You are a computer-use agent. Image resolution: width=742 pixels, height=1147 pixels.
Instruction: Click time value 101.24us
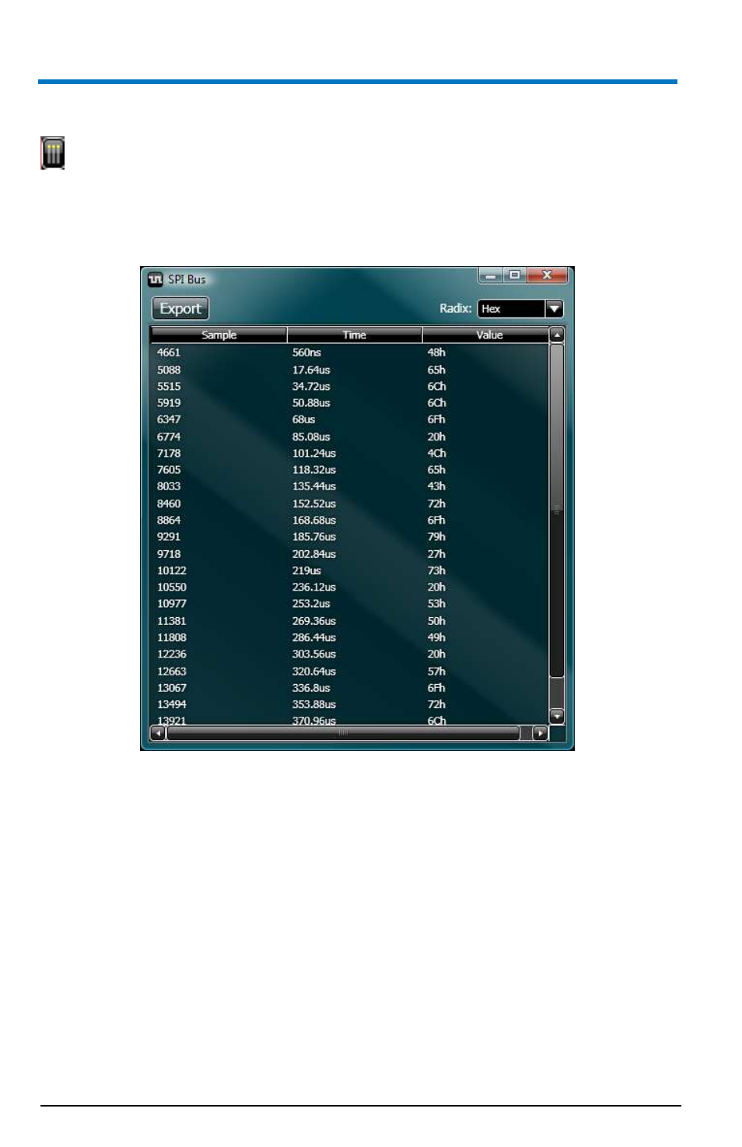point(314,453)
